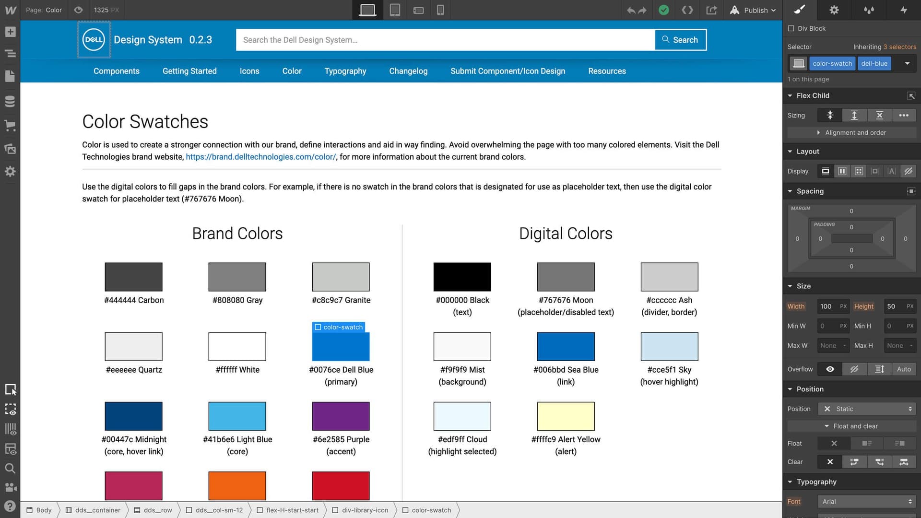Set display to none
This screenshot has height=518, width=921.
908,171
